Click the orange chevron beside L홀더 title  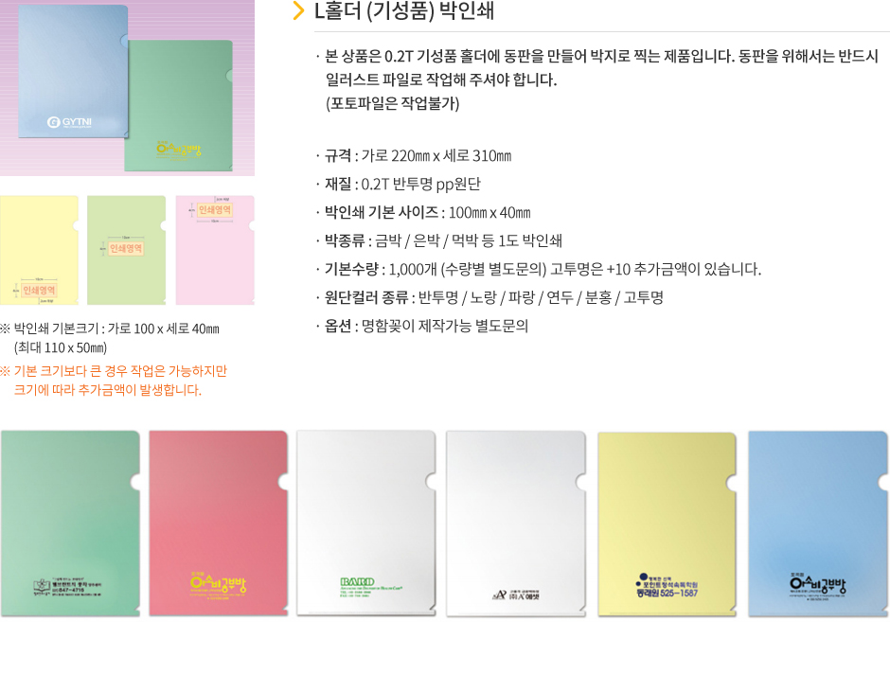click(x=298, y=10)
